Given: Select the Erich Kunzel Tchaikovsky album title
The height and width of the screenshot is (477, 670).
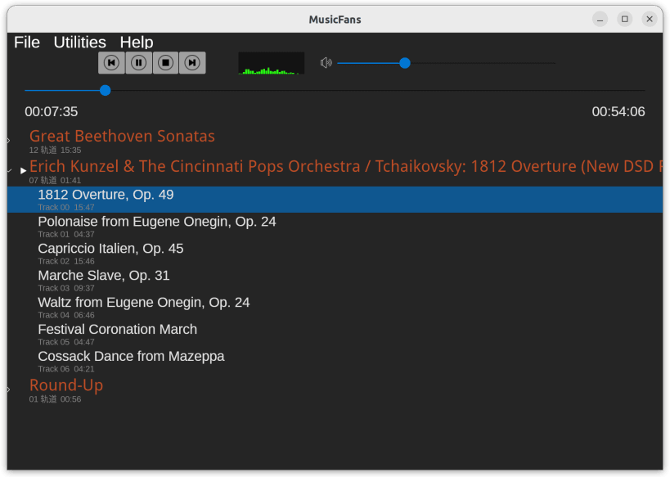Looking at the screenshot, I should [x=346, y=166].
